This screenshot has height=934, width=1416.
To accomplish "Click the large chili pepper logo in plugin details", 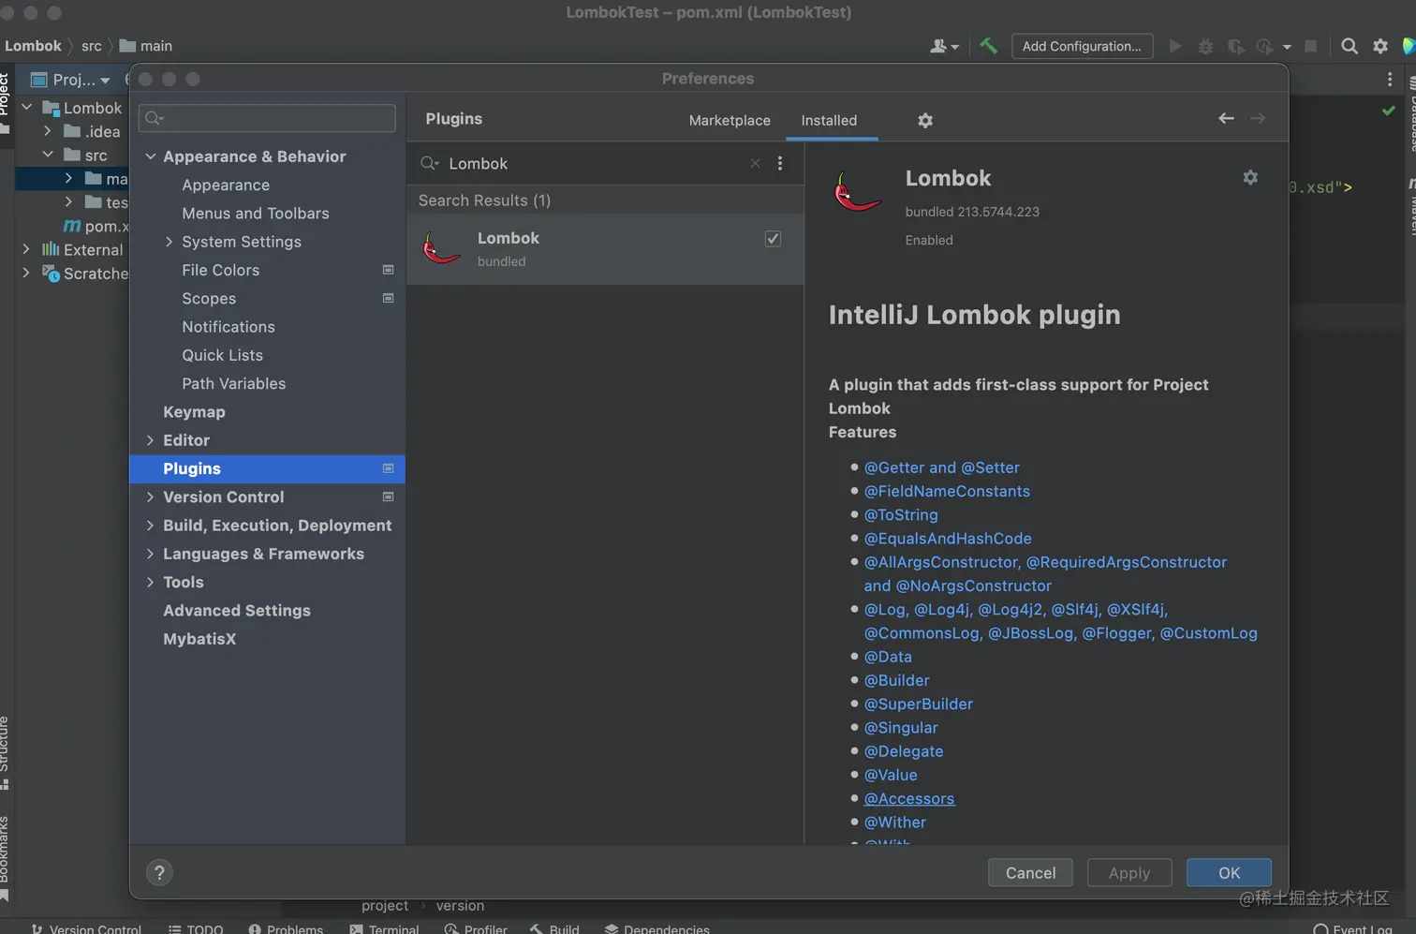I will (x=857, y=192).
